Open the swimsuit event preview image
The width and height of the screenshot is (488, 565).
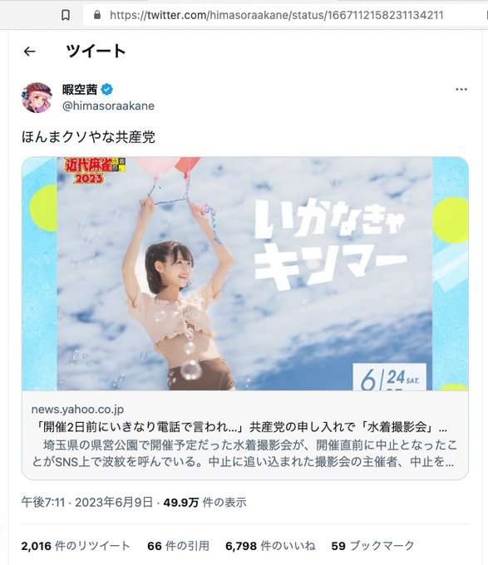click(245, 273)
